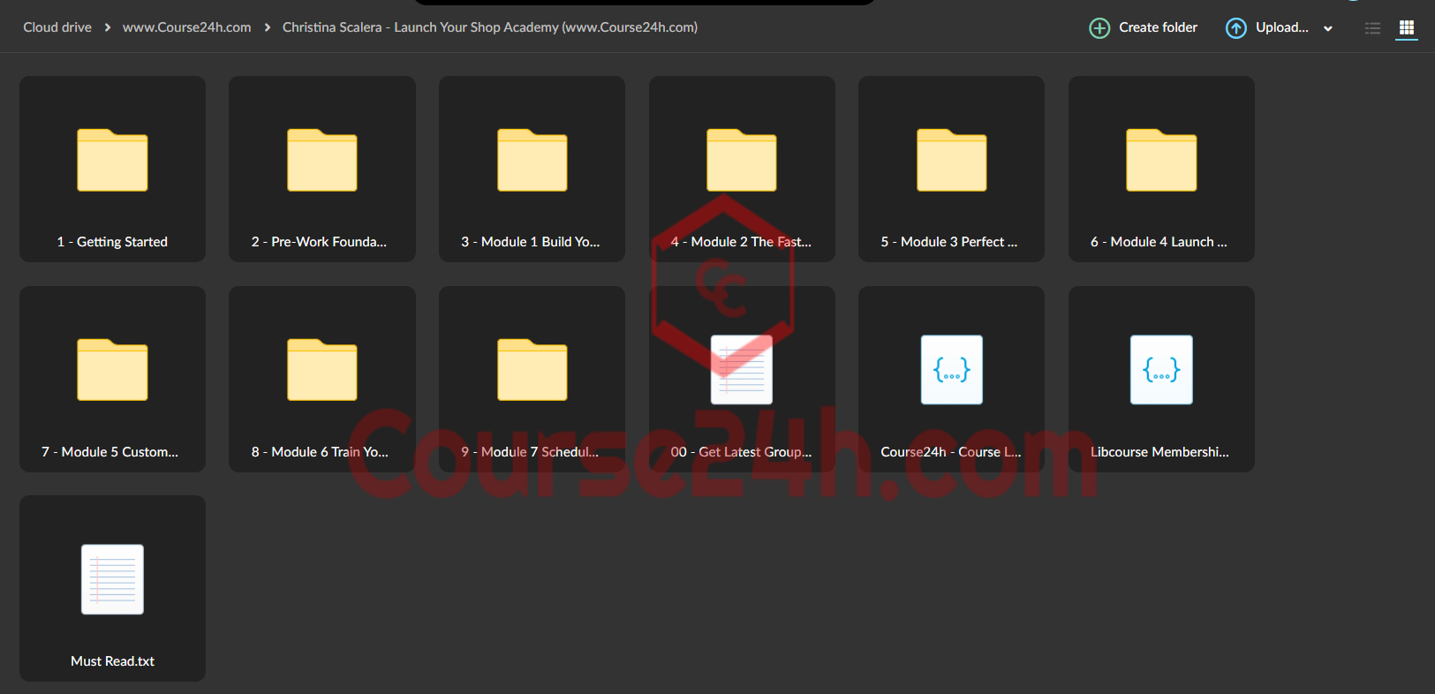This screenshot has width=1435, height=694.
Task: Open www.Course24h.com breadcrumb folder
Action: pyautogui.click(x=186, y=27)
